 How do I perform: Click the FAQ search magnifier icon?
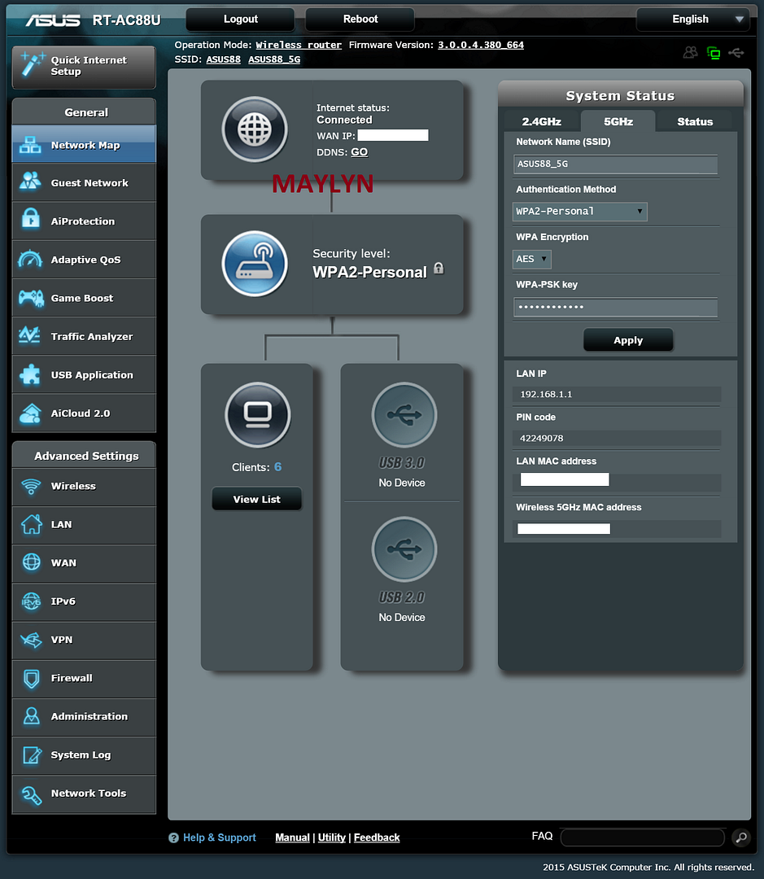click(740, 837)
